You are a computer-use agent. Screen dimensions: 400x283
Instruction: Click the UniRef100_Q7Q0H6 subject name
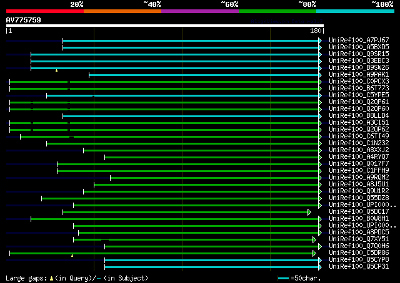click(359, 246)
